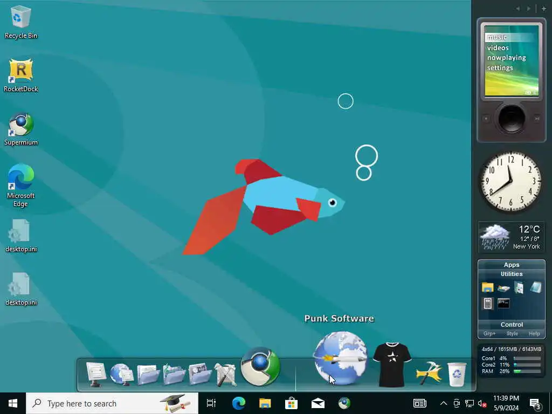Select settings on the media player gadget
The height and width of the screenshot is (414, 552).
point(500,67)
